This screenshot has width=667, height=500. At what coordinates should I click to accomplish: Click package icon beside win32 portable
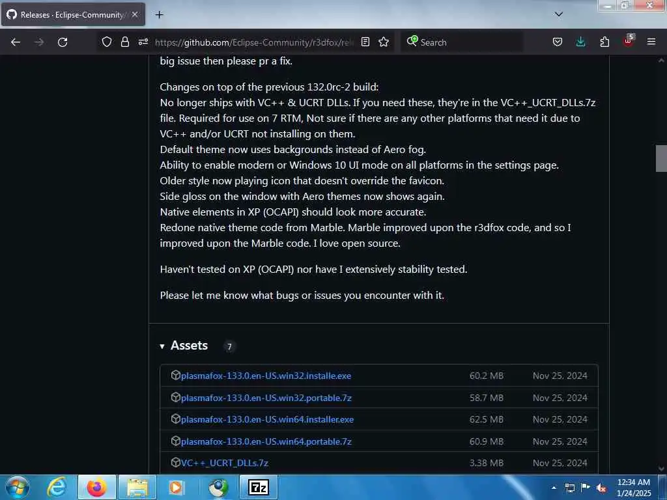pos(175,397)
